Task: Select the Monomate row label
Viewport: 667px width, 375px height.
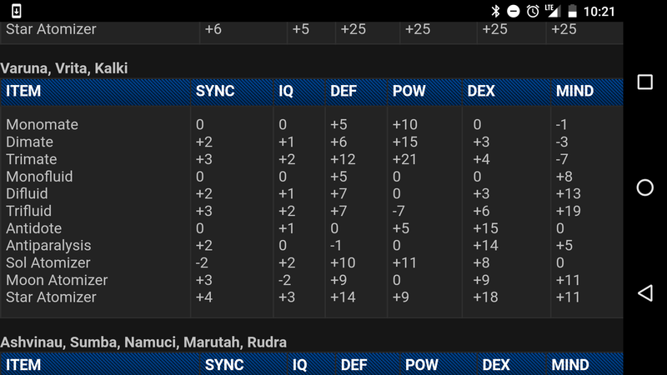Action: pyautogui.click(x=43, y=124)
